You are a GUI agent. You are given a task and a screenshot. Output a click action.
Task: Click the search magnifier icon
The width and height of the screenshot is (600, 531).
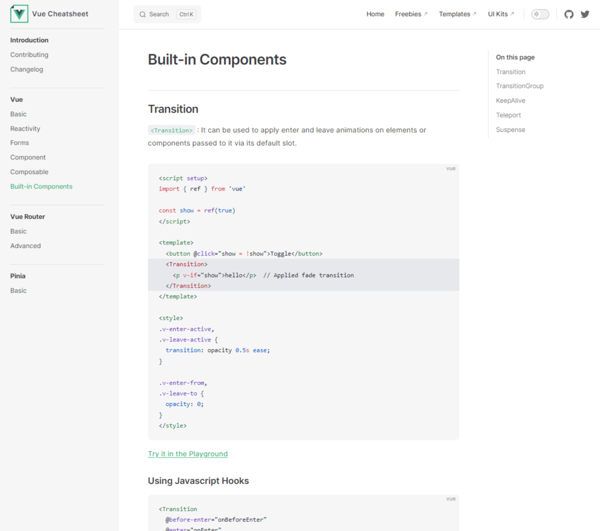point(142,14)
